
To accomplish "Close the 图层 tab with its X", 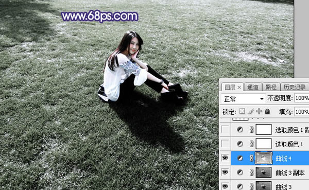I will 239,88.
